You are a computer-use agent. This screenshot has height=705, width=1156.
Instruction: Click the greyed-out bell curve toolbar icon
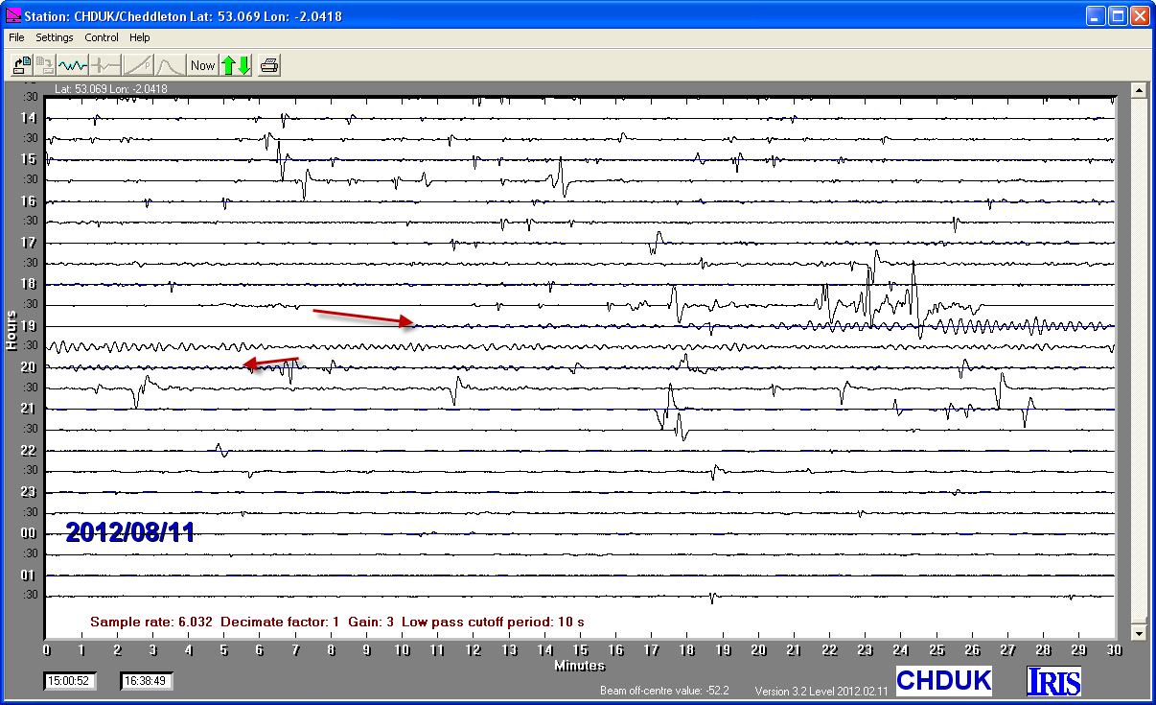(170, 65)
